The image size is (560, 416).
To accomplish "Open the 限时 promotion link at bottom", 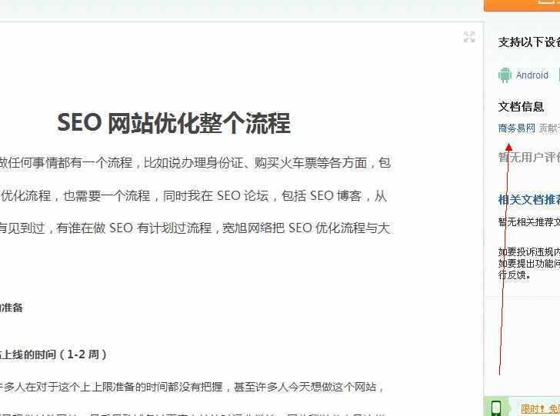I will tap(531, 408).
